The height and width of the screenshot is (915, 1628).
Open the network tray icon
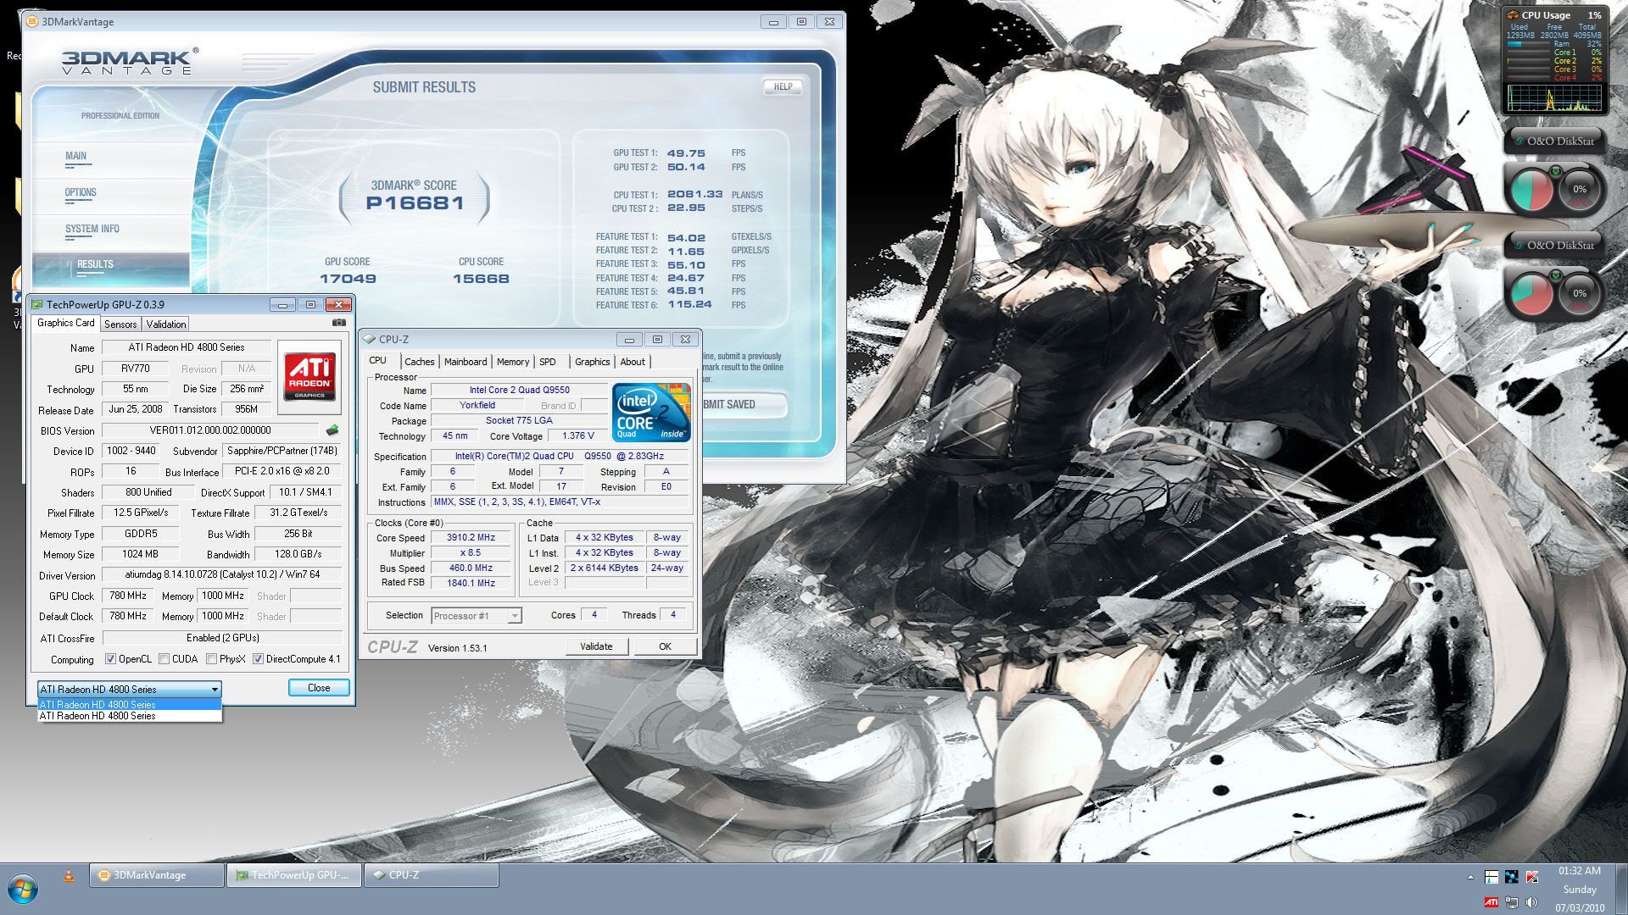point(1512,902)
